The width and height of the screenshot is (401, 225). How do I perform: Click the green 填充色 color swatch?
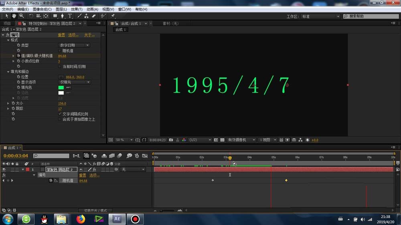pyautogui.click(x=61, y=88)
